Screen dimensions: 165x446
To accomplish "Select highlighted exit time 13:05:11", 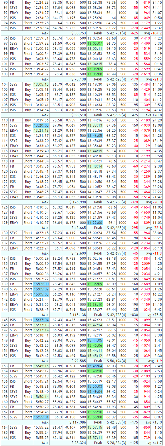I will pyautogui.click(x=94, y=48).
